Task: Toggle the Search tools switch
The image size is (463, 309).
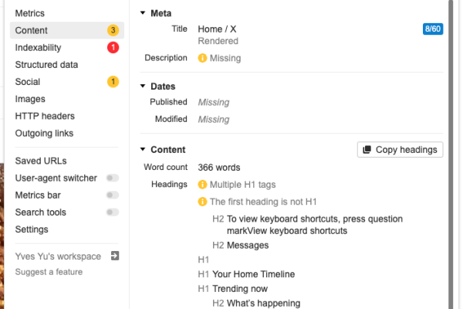Action: [x=113, y=212]
